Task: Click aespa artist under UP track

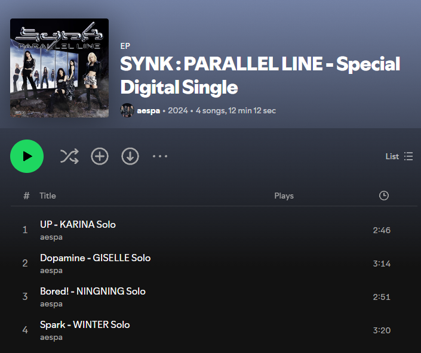Action: (51, 237)
